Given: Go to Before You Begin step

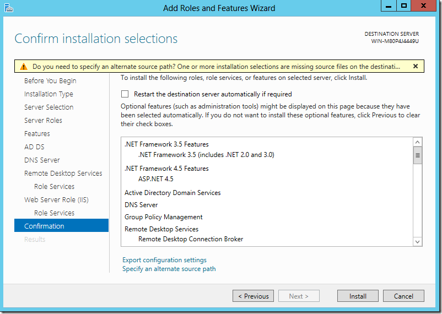Looking at the screenshot, I should click(x=50, y=81).
